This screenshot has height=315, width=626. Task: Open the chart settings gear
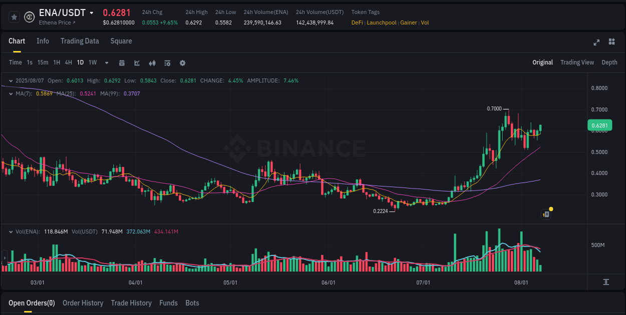pos(182,62)
